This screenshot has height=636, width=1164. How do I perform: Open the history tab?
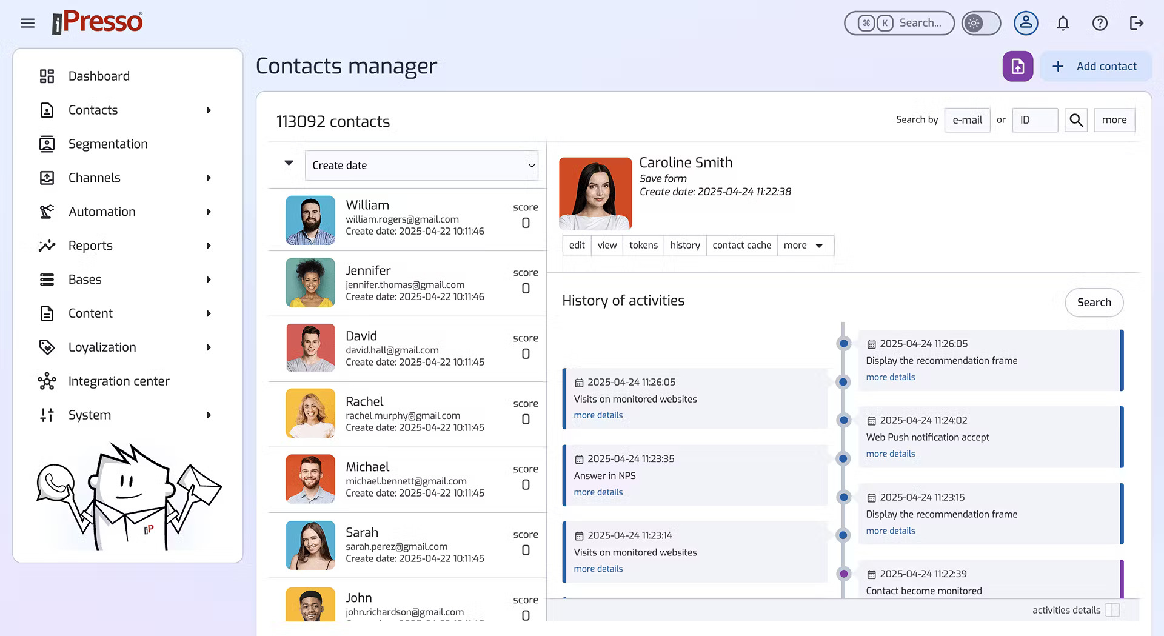click(685, 246)
